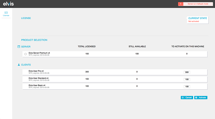Click the Not activated status text

click(193, 21)
